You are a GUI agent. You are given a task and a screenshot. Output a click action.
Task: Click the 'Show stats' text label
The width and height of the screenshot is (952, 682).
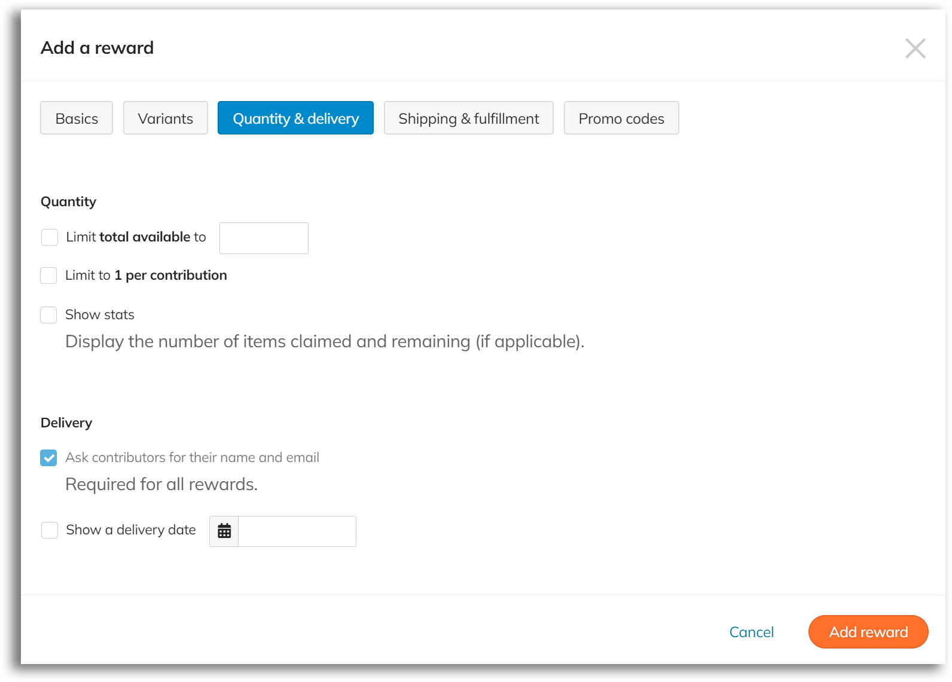click(x=99, y=314)
